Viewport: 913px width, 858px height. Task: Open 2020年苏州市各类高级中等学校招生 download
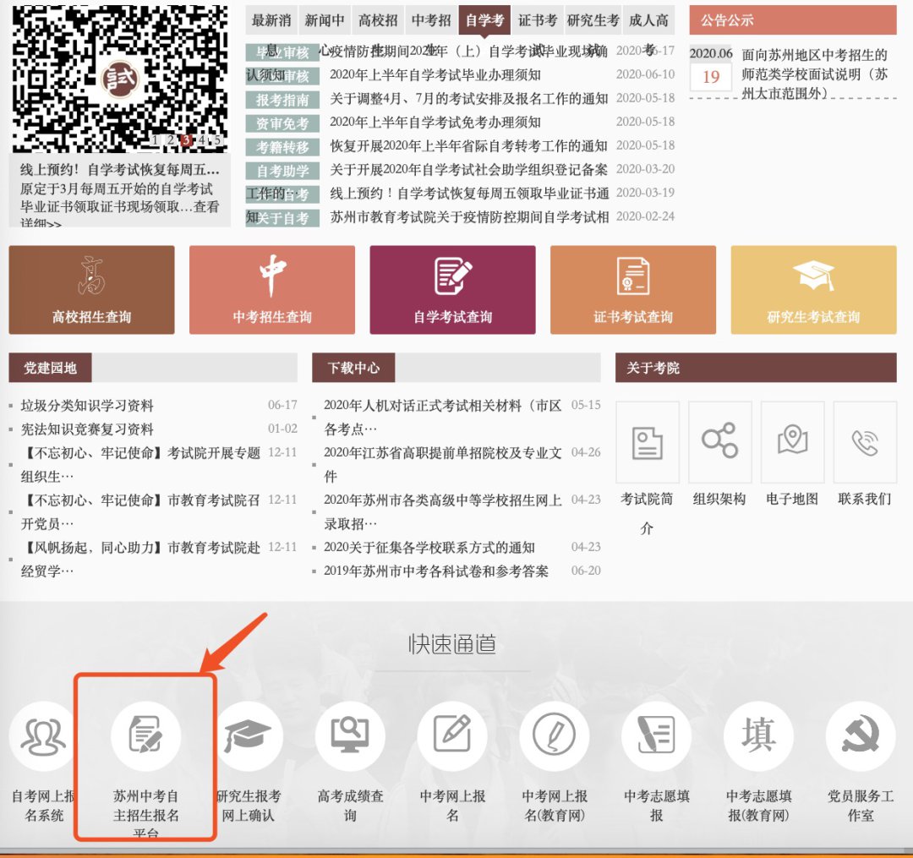442,511
